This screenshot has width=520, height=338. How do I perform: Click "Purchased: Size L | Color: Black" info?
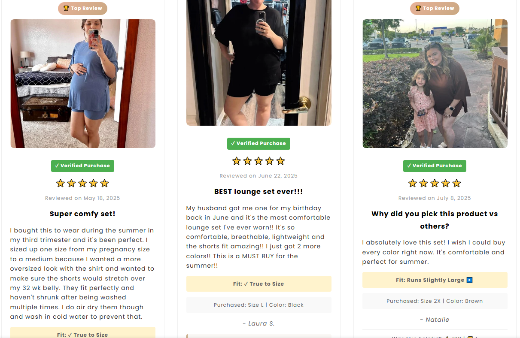click(258, 305)
